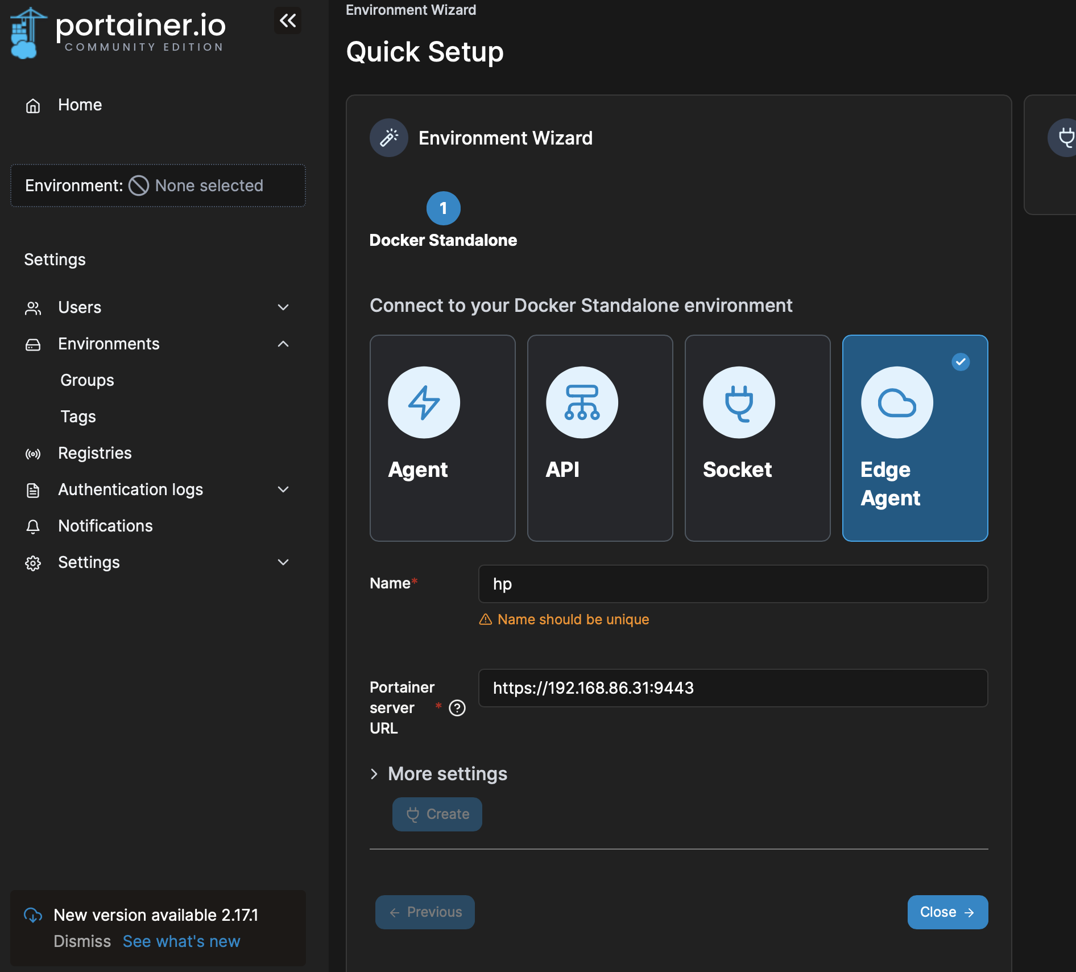Click the Registries broadcast icon
Image resolution: width=1076 pixels, height=972 pixels.
[33, 454]
